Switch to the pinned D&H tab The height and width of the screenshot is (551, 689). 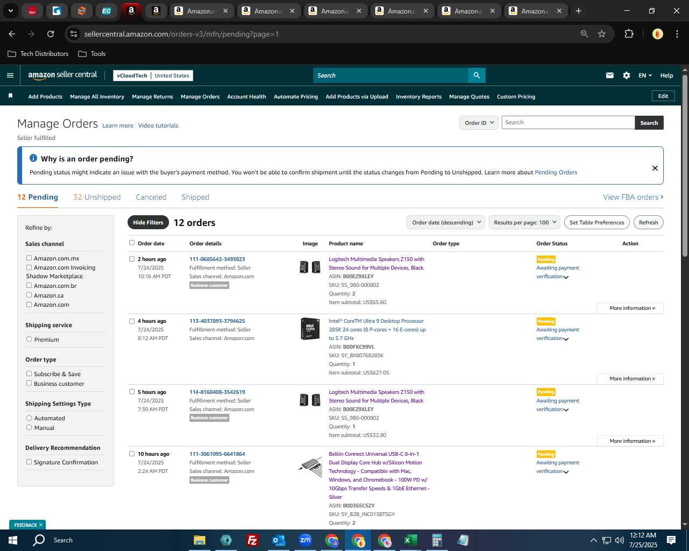(x=32, y=11)
